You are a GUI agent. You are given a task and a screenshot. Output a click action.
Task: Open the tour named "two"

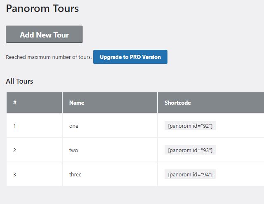pyautogui.click(x=73, y=150)
